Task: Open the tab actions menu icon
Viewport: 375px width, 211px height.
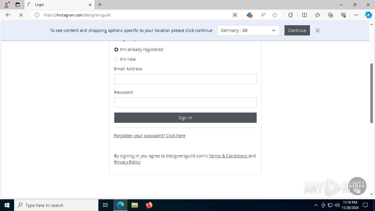Action: pyautogui.click(x=18, y=5)
